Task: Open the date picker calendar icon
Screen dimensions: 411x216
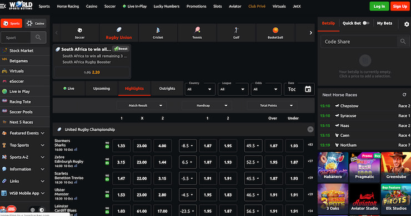Action: point(308,89)
